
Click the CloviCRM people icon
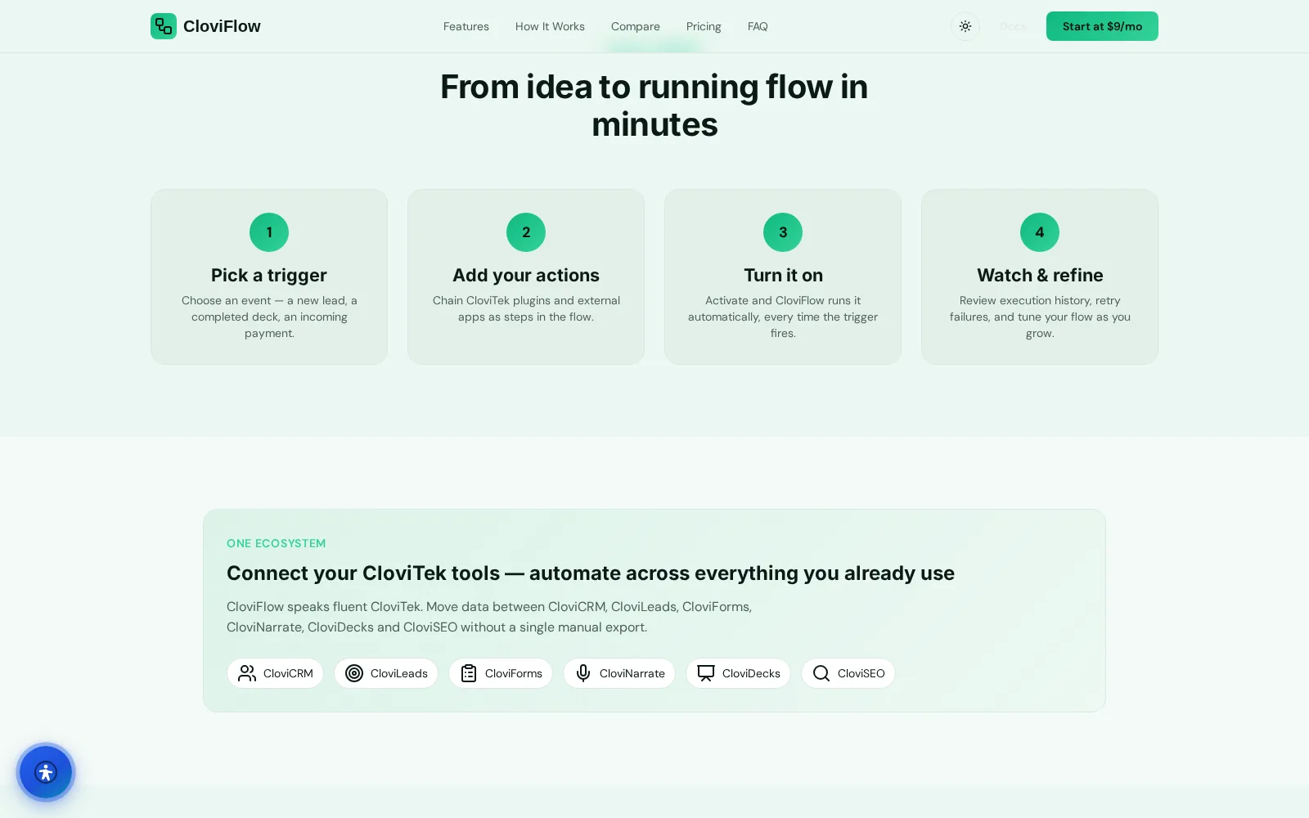(x=247, y=673)
